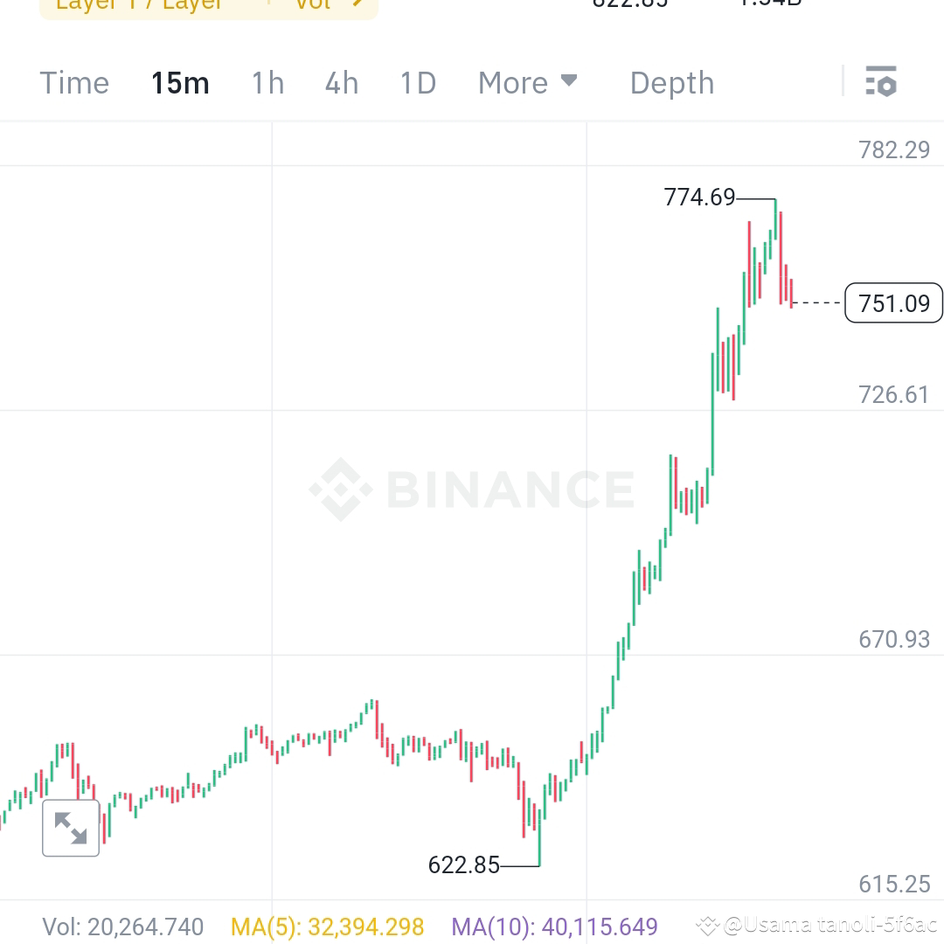944x944 pixels.
Task: Click the dashed line price pointer arrow
Action: tap(818, 303)
